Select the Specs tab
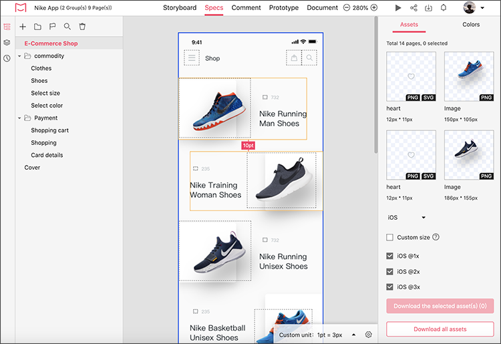This screenshot has width=501, height=344. coord(214,7)
